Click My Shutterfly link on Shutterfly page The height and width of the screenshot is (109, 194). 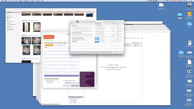click(127, 38)
